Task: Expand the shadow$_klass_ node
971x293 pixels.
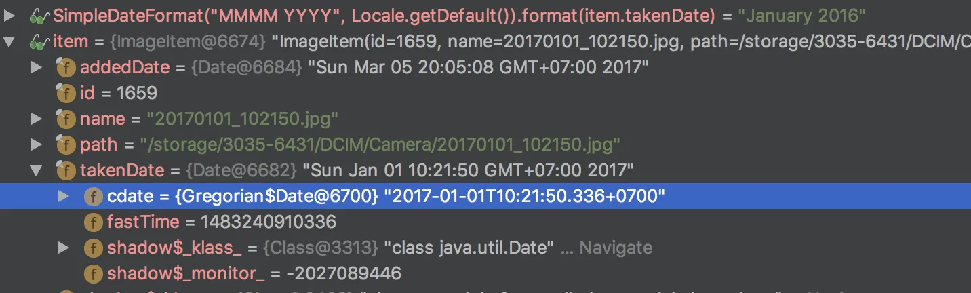Action: pyautogui.click(x=64, y=248)
